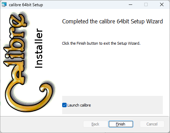This screenshot has width=170, height=133.
Task: Click the Finish button to exit setup
Action: (121, 124)
